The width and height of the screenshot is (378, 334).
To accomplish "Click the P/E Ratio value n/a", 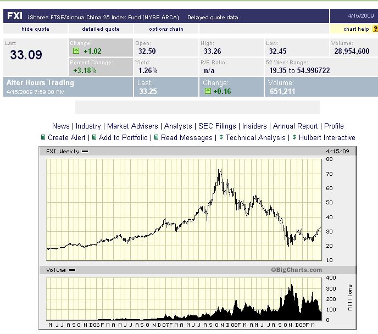I will (x=209, y=71).
